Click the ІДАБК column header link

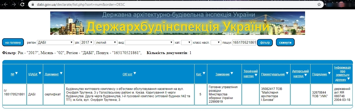(33, 74)
